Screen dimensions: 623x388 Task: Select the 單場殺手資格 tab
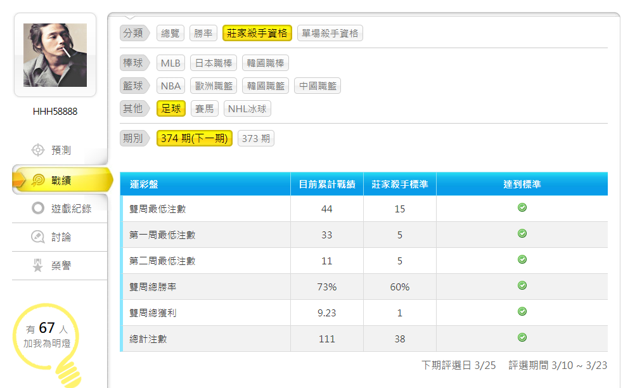(x=330, y=33)
